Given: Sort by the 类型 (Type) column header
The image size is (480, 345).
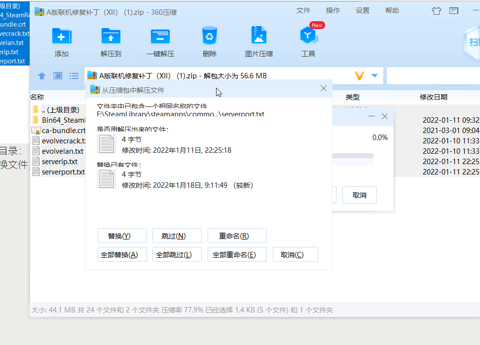Looking at the screenshot, I should (352, 97).
